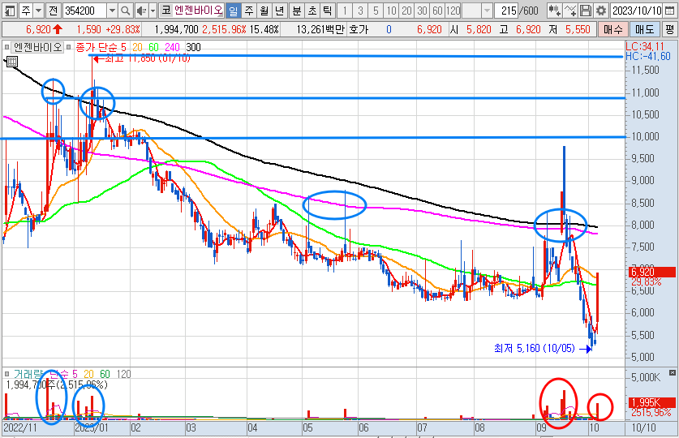The image size is (679, 438).
Task: Click the add indicator line icon
Action: tap(569, 11)
